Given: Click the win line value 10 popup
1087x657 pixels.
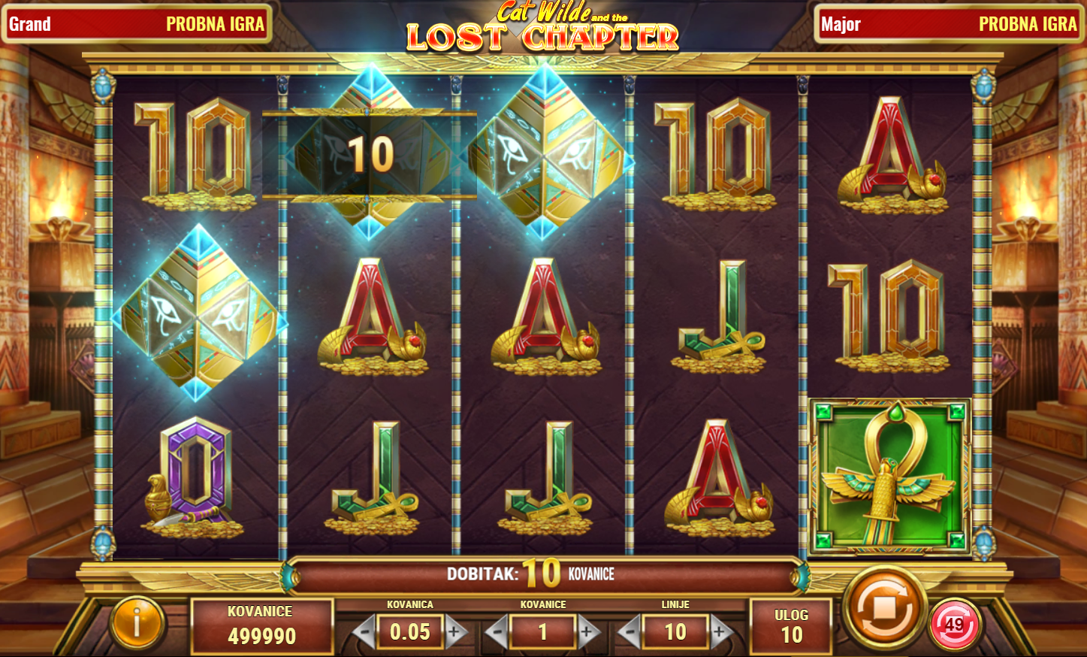Looking at the screenshot, I should click(x=370, y=155).
